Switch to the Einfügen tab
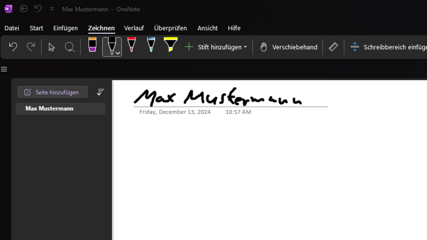 (66, 28)
